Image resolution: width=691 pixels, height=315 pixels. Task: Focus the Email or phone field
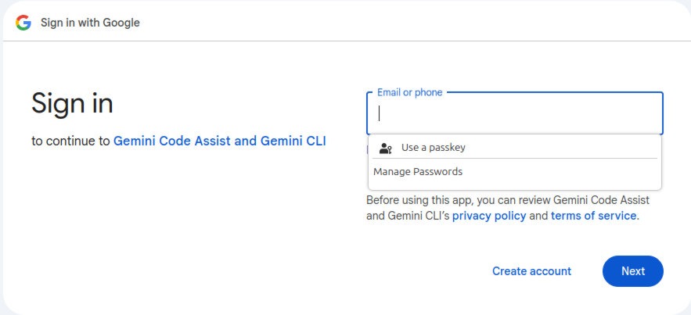click(x=514, y=113)
